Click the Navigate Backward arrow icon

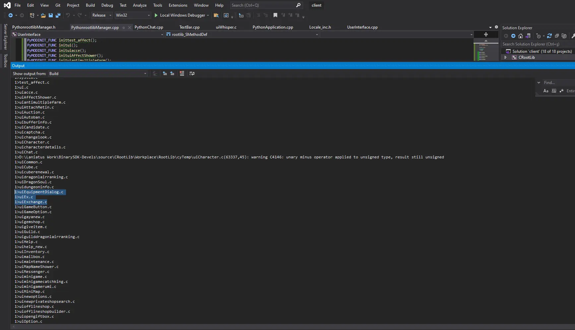pyautogui.click(x=11, y=15)
